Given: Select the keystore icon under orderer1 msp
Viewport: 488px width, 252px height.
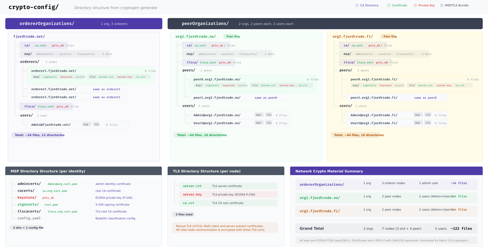Looking at the screenshot, I should [x=66, y=77].
